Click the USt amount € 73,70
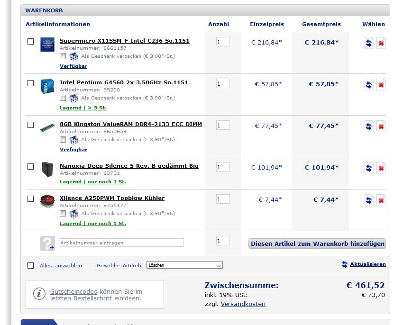The width and height of the screenshot is (394, 325). pyautogui.click(x=373, y=295)
